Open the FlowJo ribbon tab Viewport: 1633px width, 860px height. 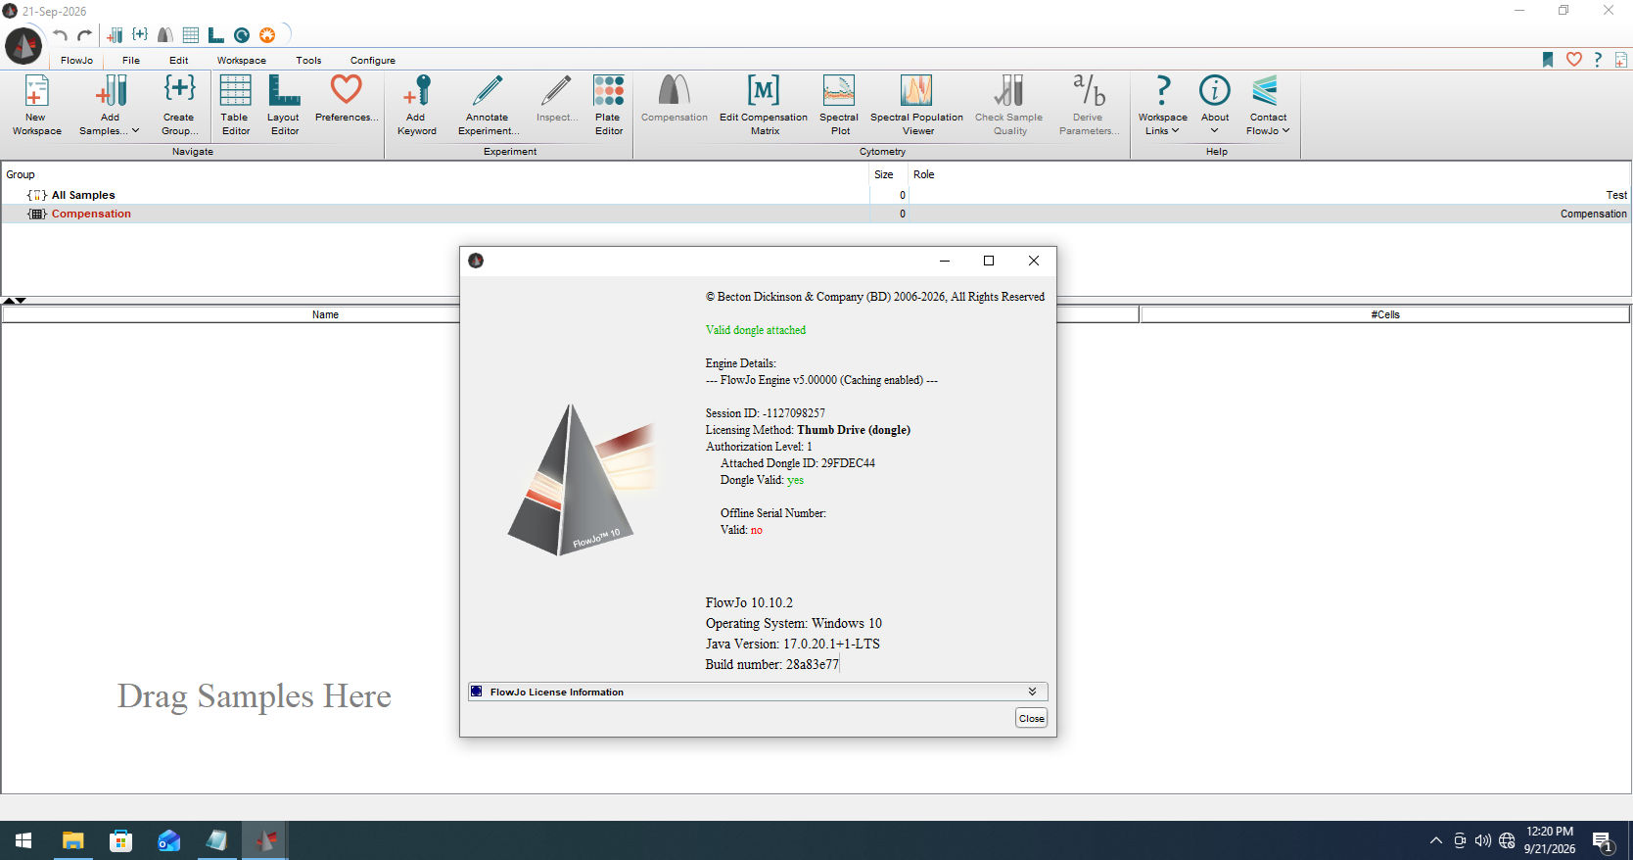point(76,60)
